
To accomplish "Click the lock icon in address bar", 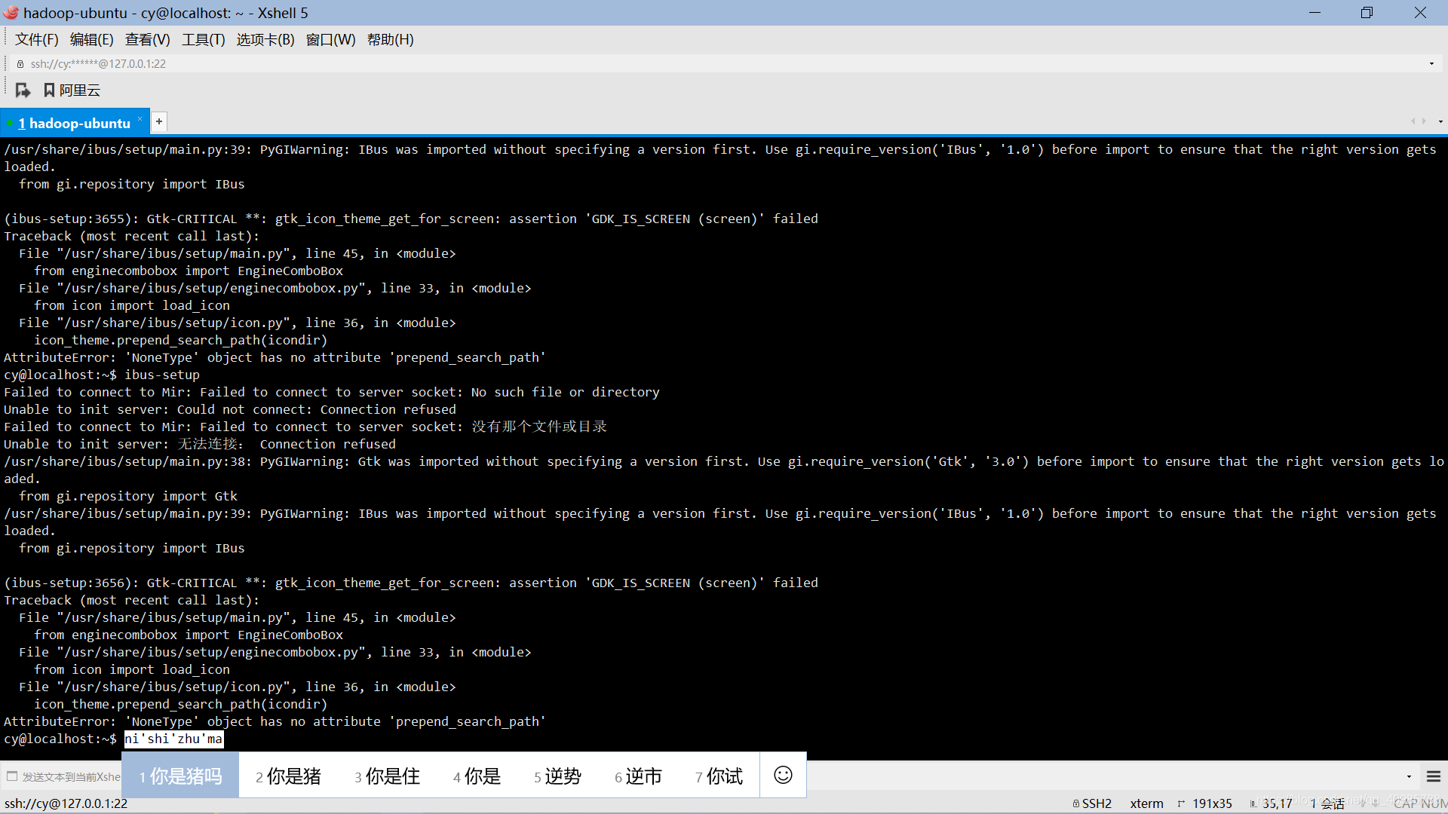I will coord(20,64).
